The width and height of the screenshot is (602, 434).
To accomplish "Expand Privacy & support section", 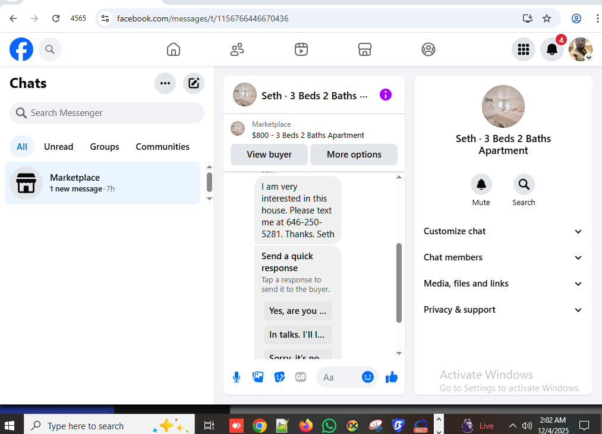I will [503, 310].
